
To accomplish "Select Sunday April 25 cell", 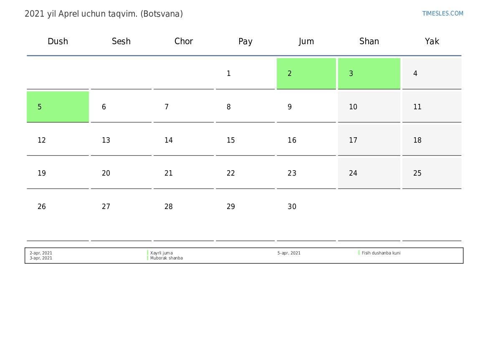I will [432, 173].
